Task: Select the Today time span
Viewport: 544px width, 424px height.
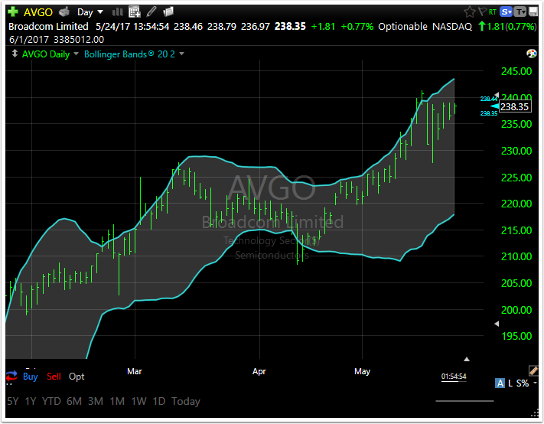Action: (x=186, y=402)
